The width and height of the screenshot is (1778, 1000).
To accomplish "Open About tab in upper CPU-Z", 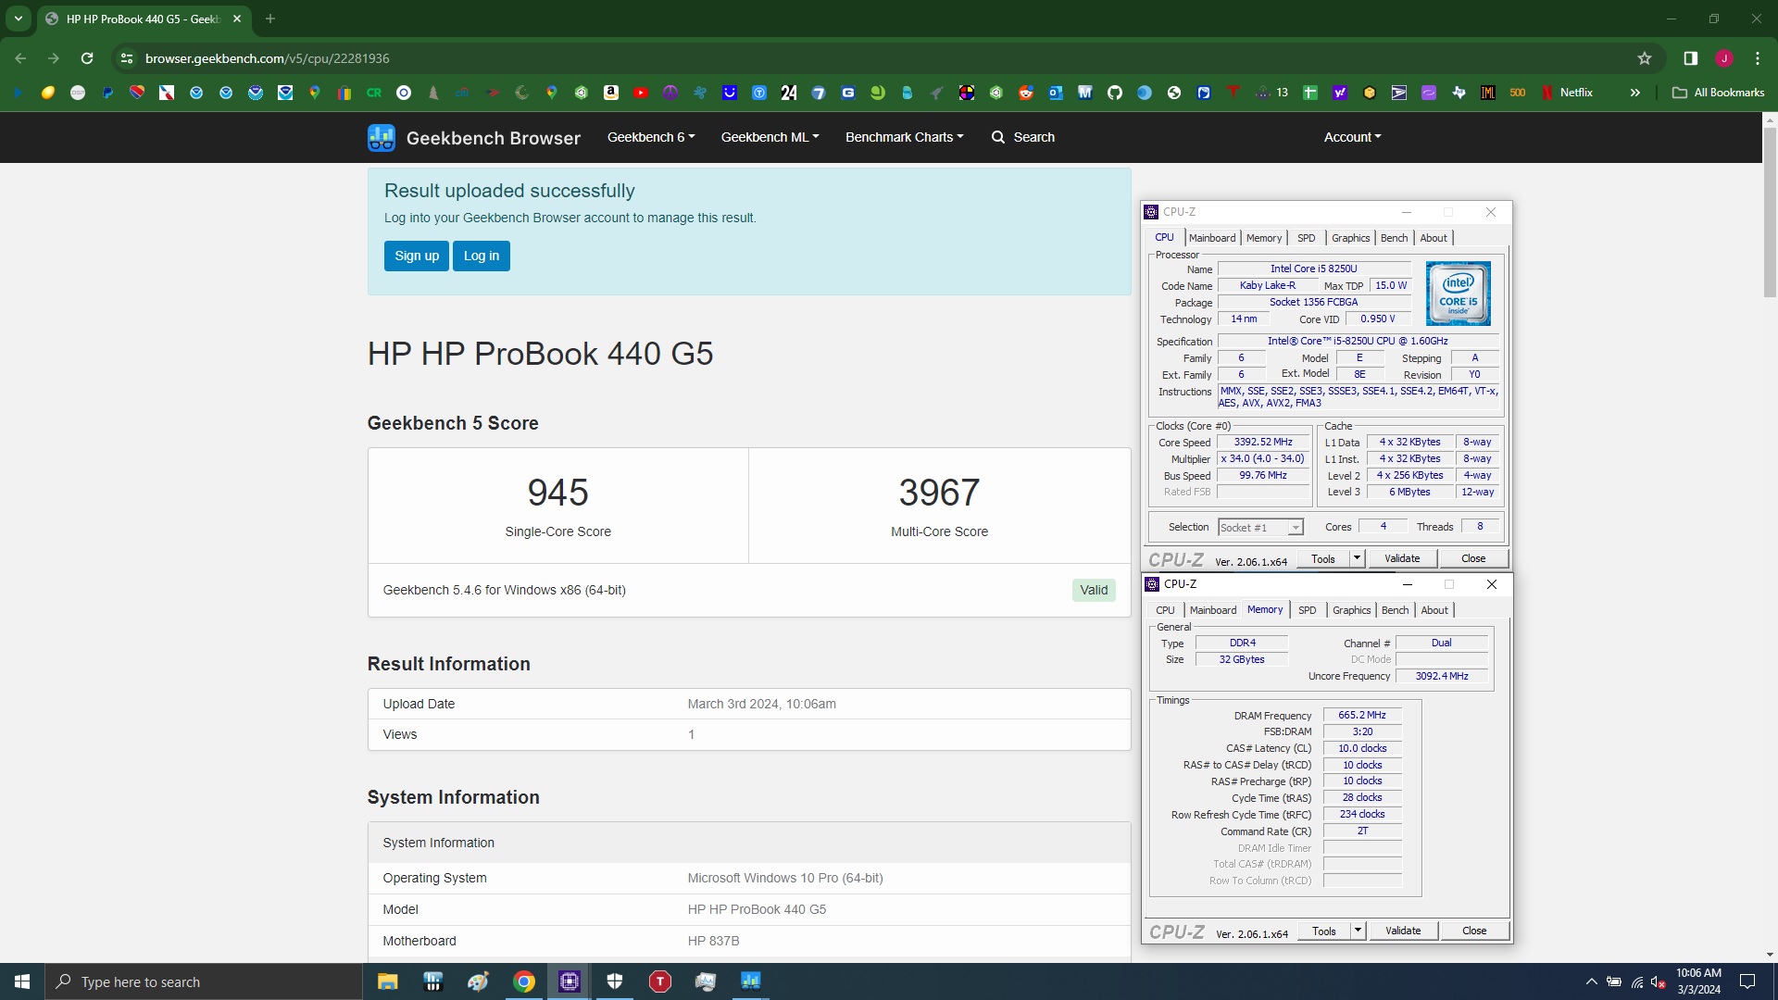I will coord(1434,238).
